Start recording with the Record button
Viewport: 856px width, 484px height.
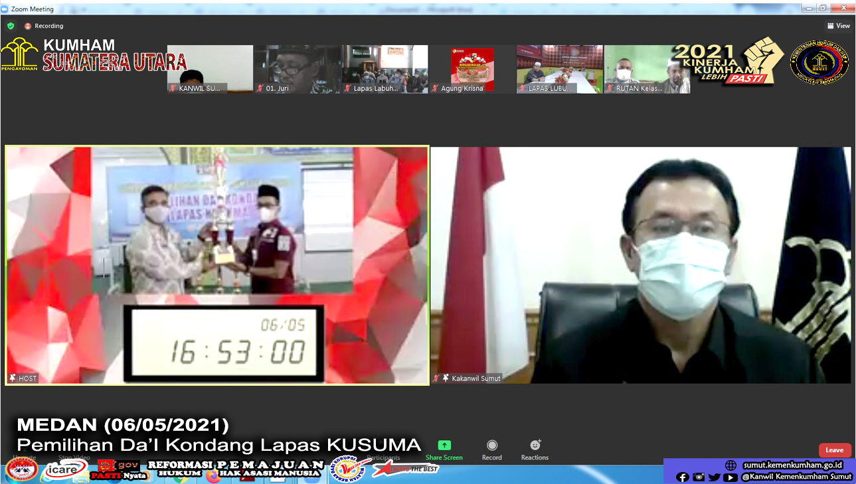point(492,445)
